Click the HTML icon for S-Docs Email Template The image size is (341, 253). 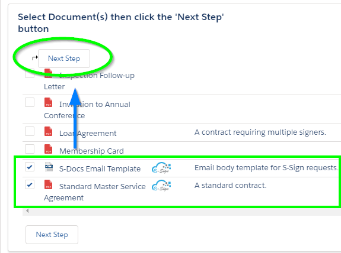point(49,167)
